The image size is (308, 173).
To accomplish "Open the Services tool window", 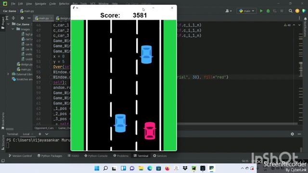I will [160, 156].
